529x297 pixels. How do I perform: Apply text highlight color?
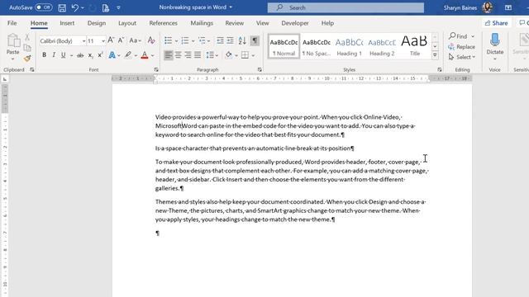127,55
